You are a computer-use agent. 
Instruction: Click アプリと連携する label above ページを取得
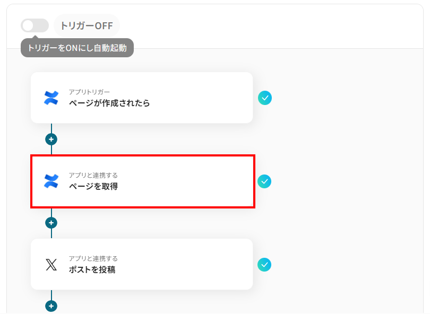93,176
